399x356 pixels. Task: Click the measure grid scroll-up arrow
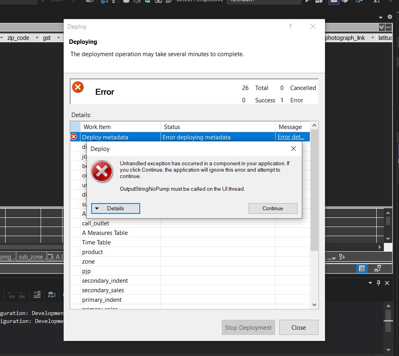pos(388,213)
